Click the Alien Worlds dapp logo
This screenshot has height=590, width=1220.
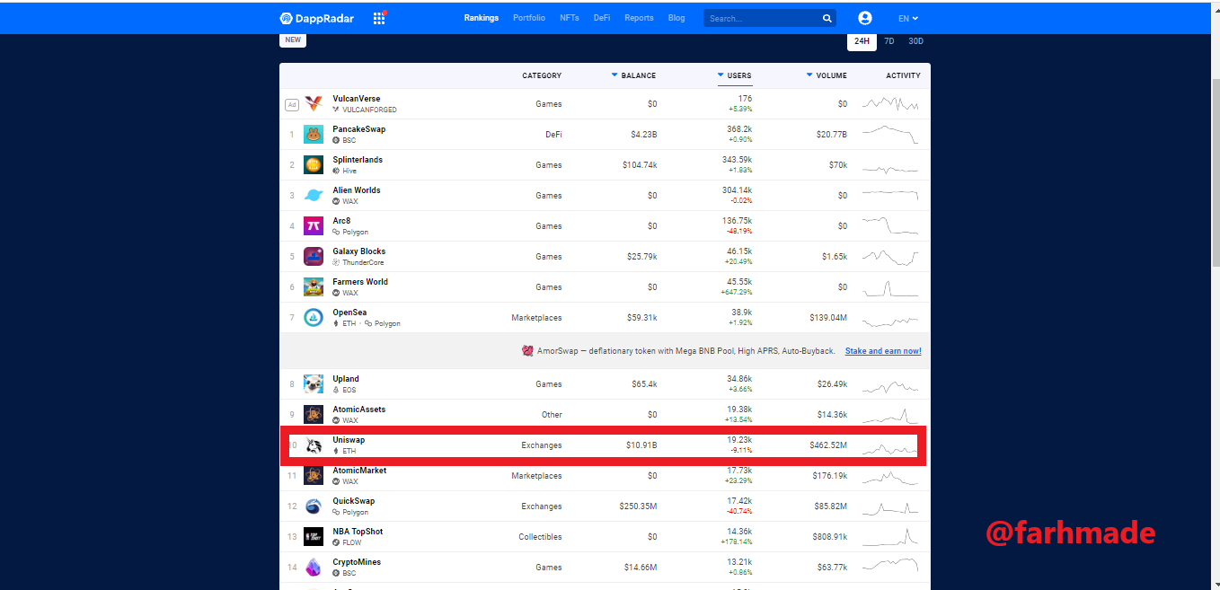pos(314,196)
